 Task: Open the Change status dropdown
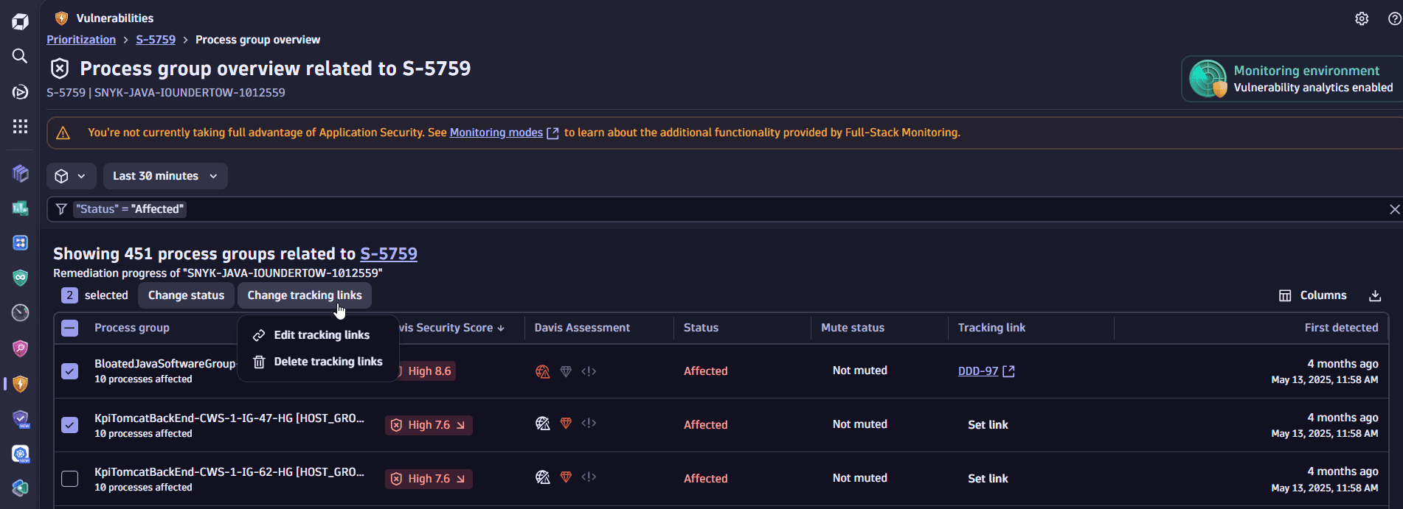tap(186, 295)
